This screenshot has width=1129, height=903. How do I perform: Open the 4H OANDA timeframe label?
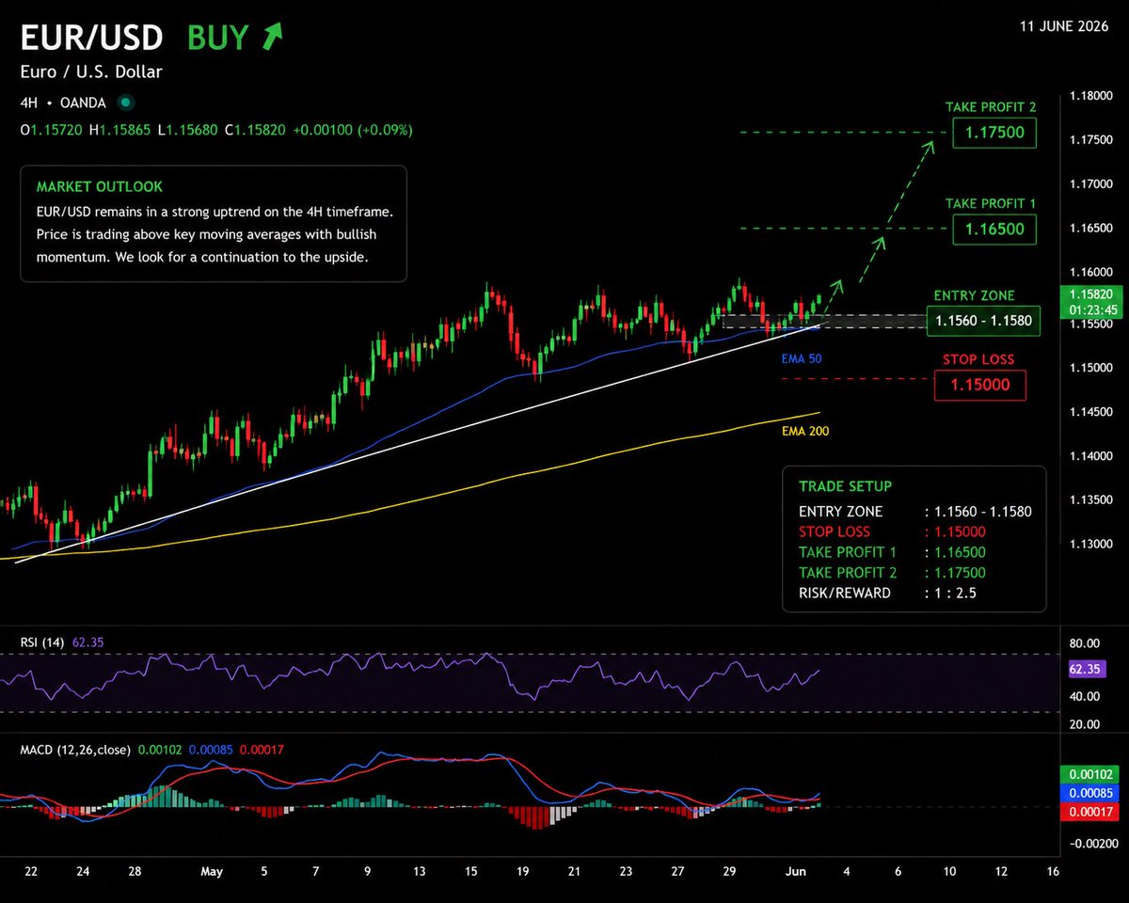click(x=64, y=102)
